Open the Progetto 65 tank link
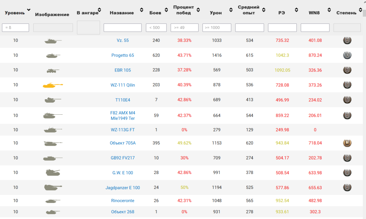This screenshot has width=366, height=219. coord(123,55)
